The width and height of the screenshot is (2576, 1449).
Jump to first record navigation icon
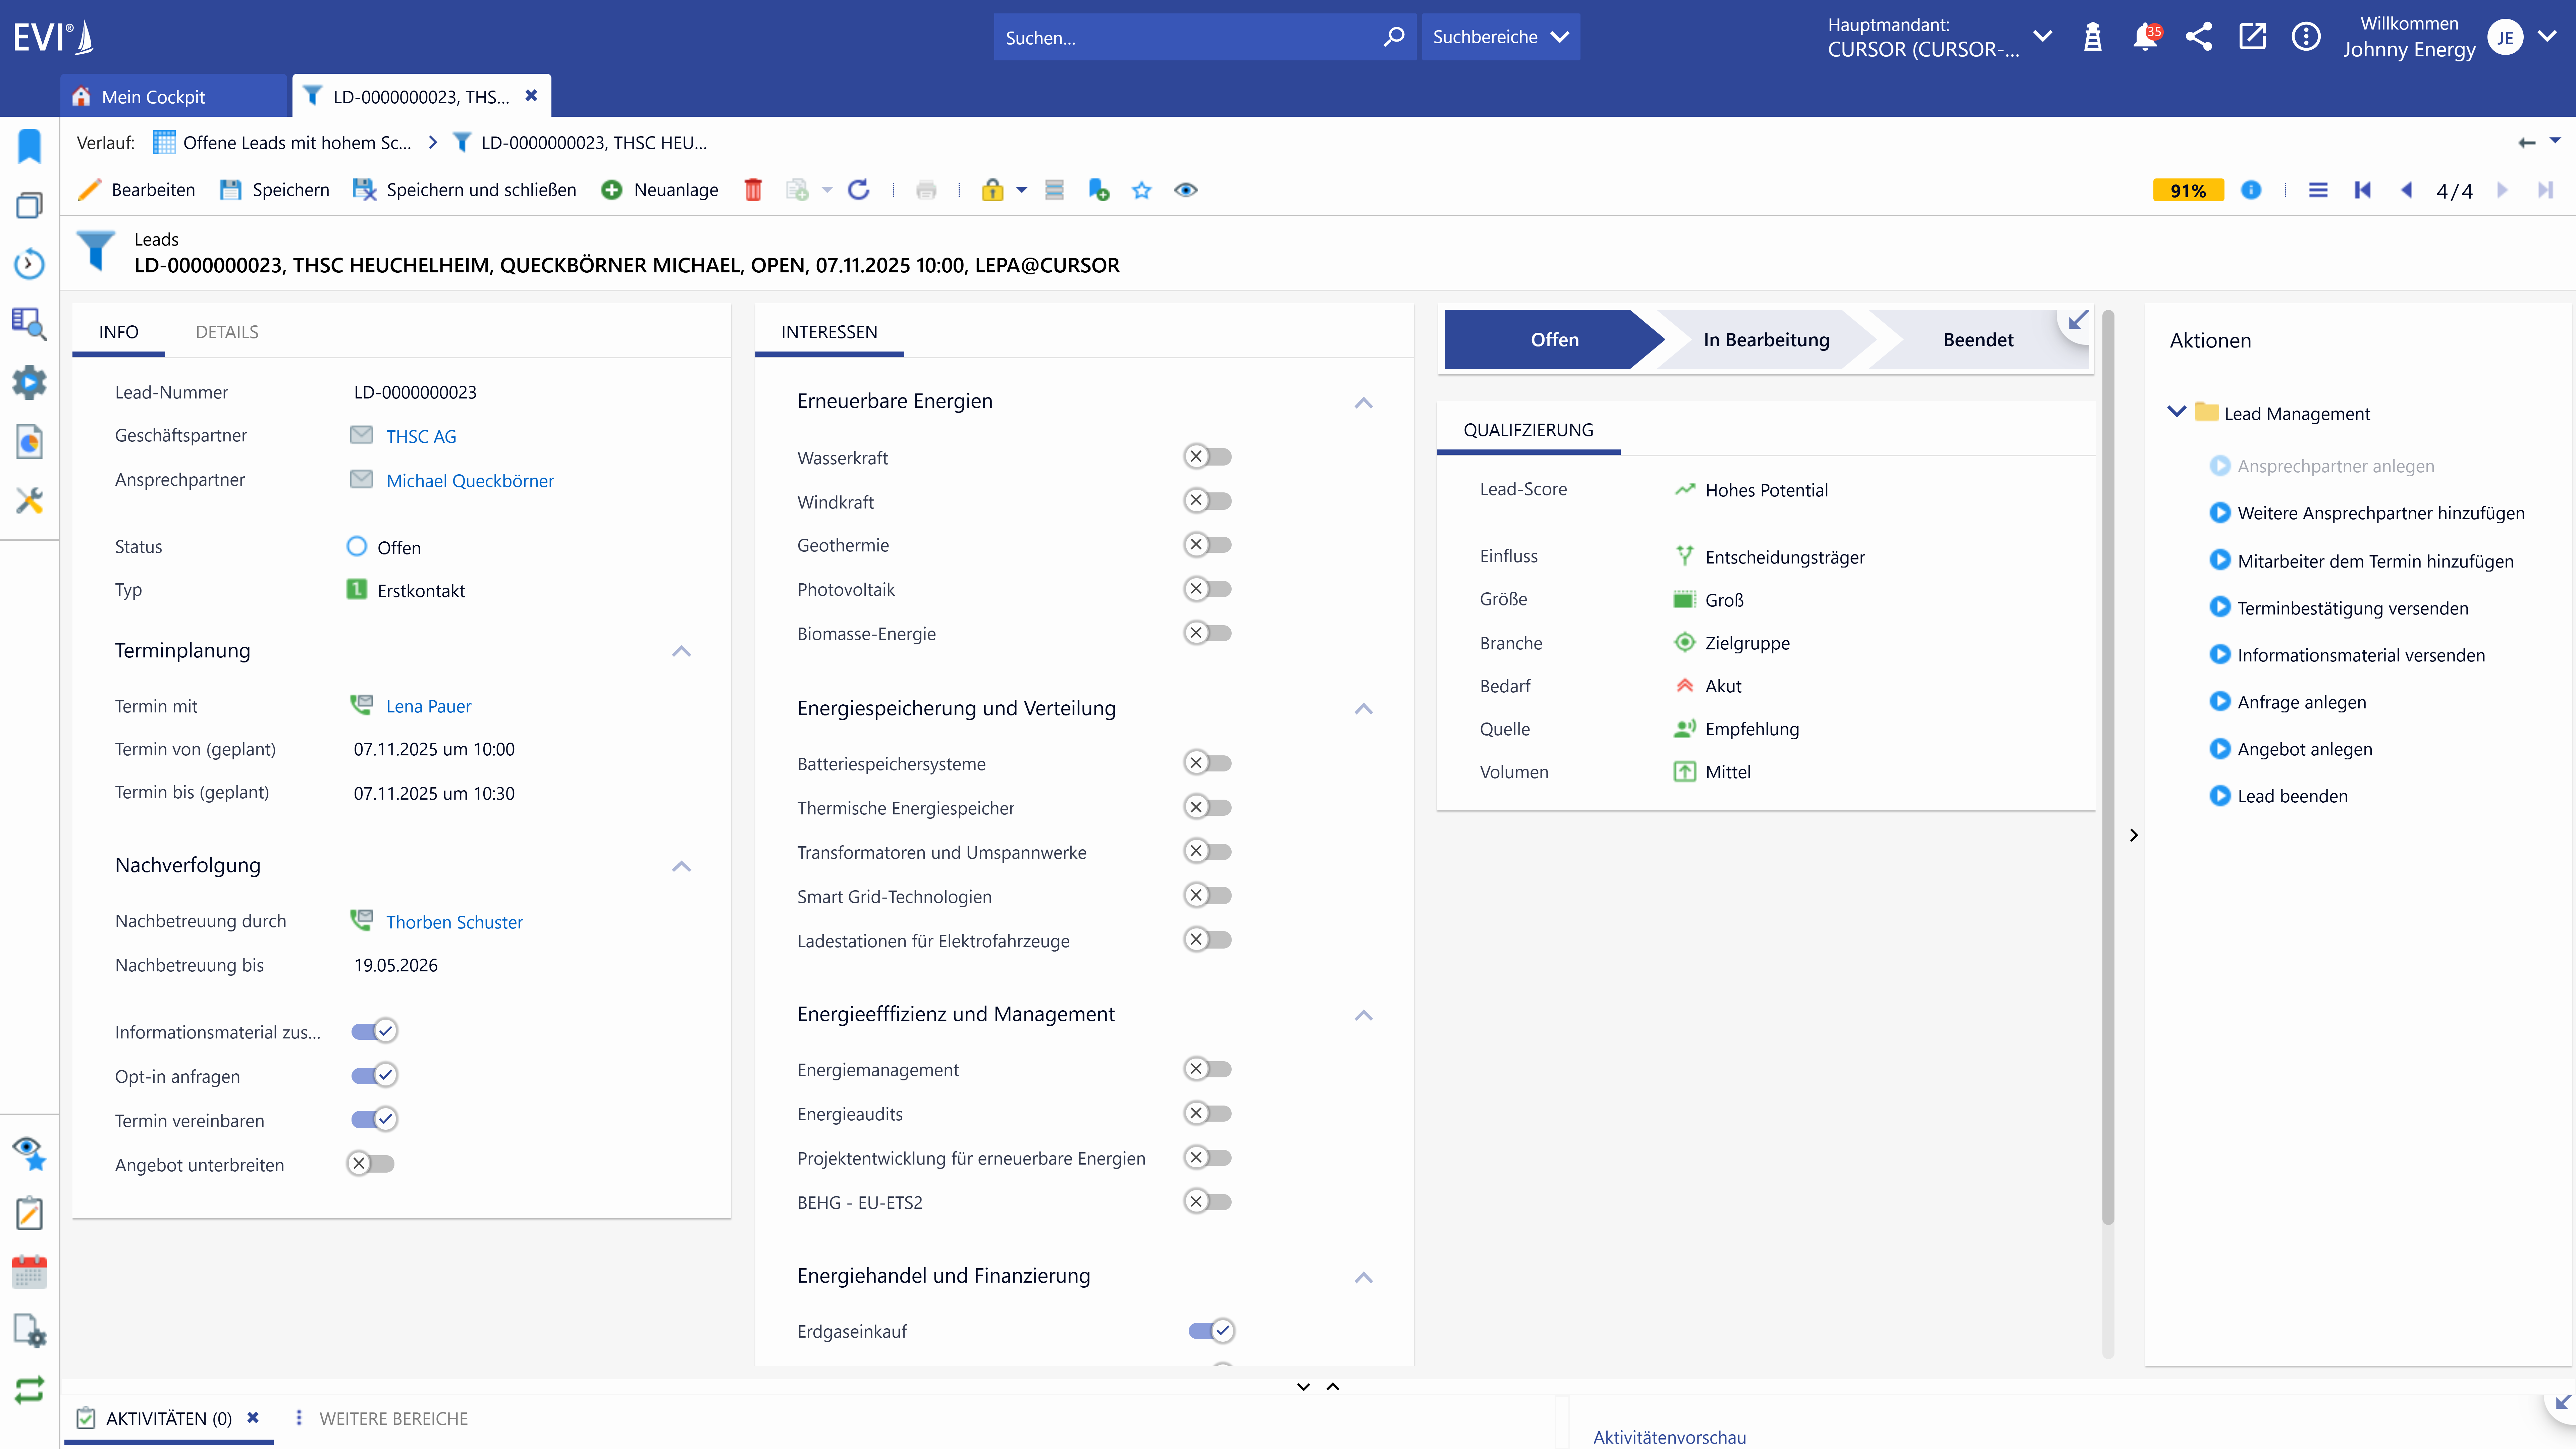2362,190
